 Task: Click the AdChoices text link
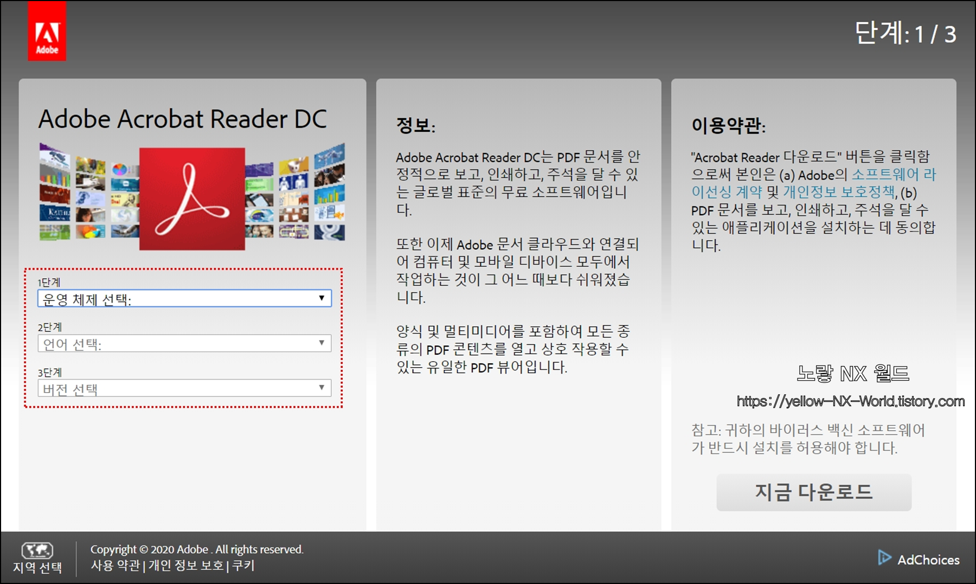point(928,560)
